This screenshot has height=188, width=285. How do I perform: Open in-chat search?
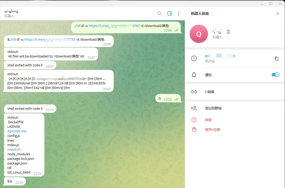160,13
